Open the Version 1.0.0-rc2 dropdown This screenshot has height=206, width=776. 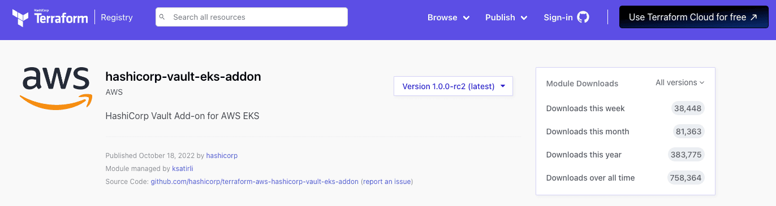453,86
